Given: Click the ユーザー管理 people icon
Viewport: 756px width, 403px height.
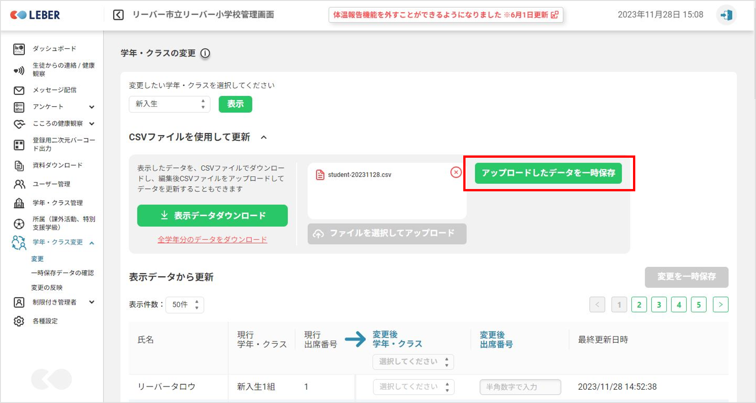Looking at the screenshot, I should 19,184.
